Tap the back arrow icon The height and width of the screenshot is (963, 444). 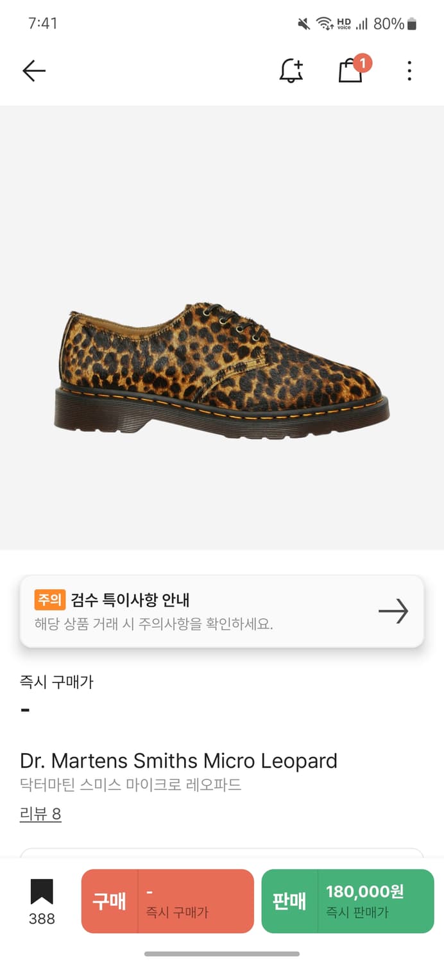(34, 71)
